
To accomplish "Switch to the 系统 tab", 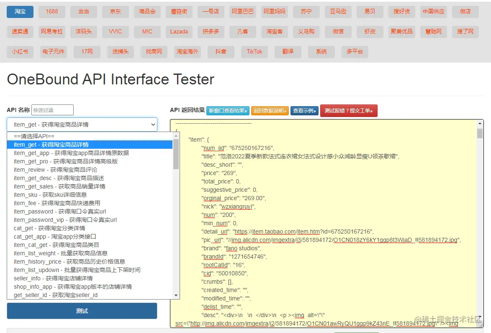I will pyautogui.click(x=321, y=51).
